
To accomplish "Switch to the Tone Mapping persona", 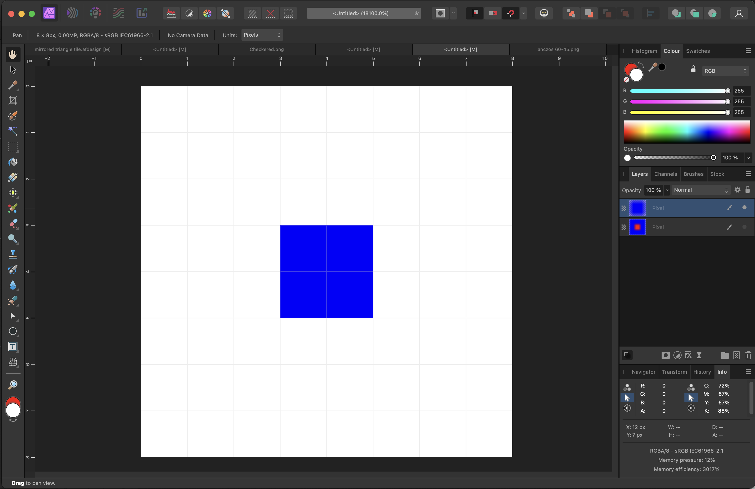I will [118, 13].
